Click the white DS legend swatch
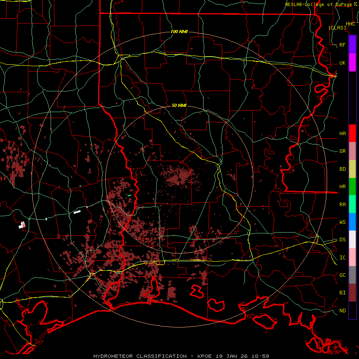 pos(352,239)
